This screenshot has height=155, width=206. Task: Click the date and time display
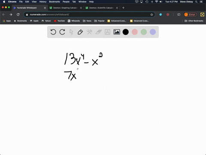point(171,2)
